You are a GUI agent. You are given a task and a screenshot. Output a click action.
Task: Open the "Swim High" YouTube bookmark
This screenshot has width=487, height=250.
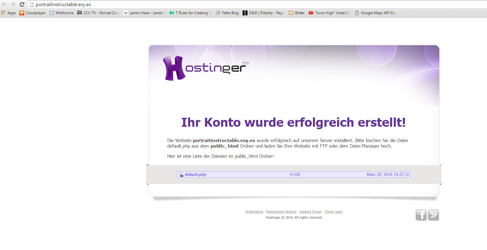(329, 13)
